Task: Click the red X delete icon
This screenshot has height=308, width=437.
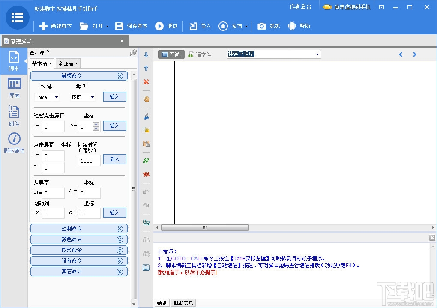Action: coord(146,82)
